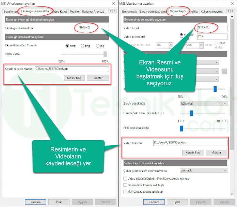
Task: Click Video Klasörü path field
Action: coord(190,143)
